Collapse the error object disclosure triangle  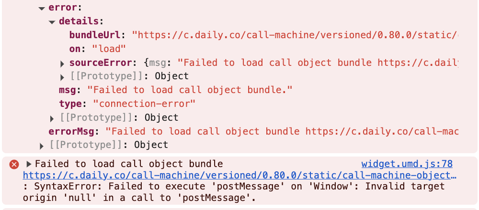coord(42,8)
